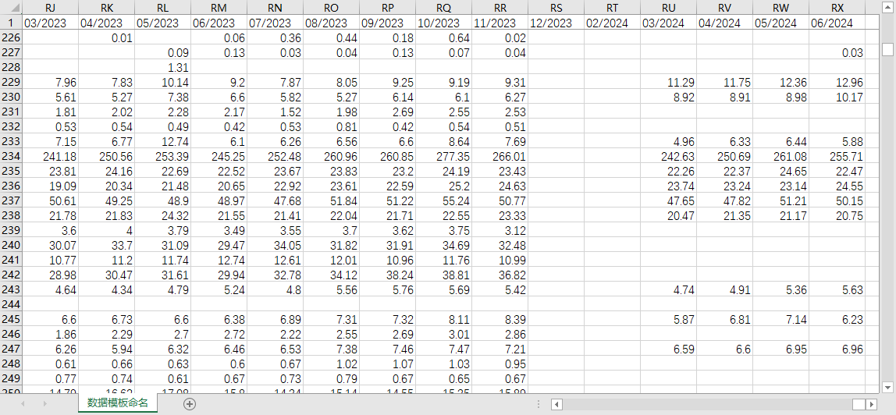This screenshot has height=415, width=896.
Task: Select the cell containing 0.36
Action: pos(275,37)
